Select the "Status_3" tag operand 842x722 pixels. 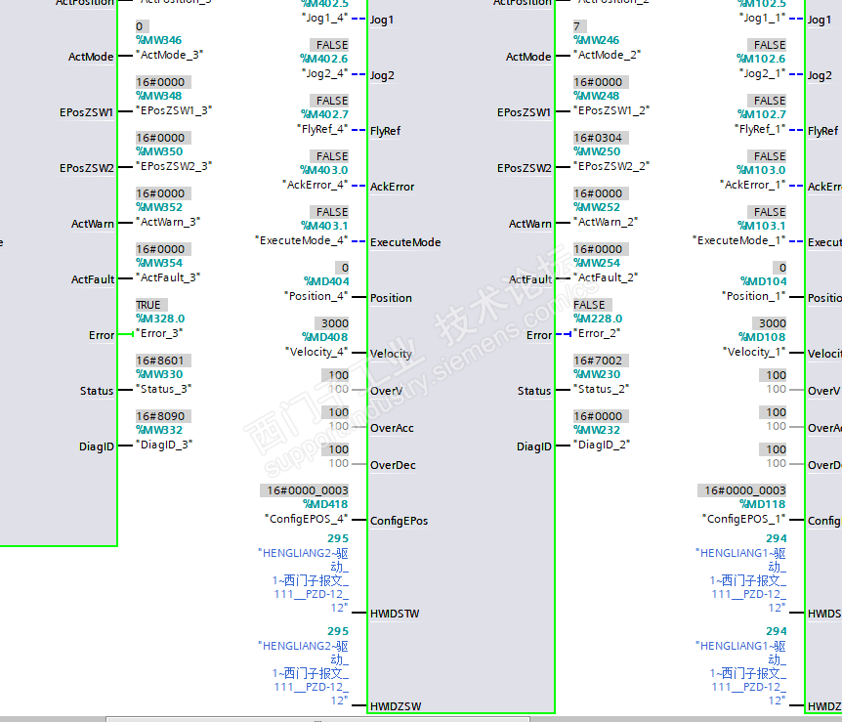(x=164, y=389)
